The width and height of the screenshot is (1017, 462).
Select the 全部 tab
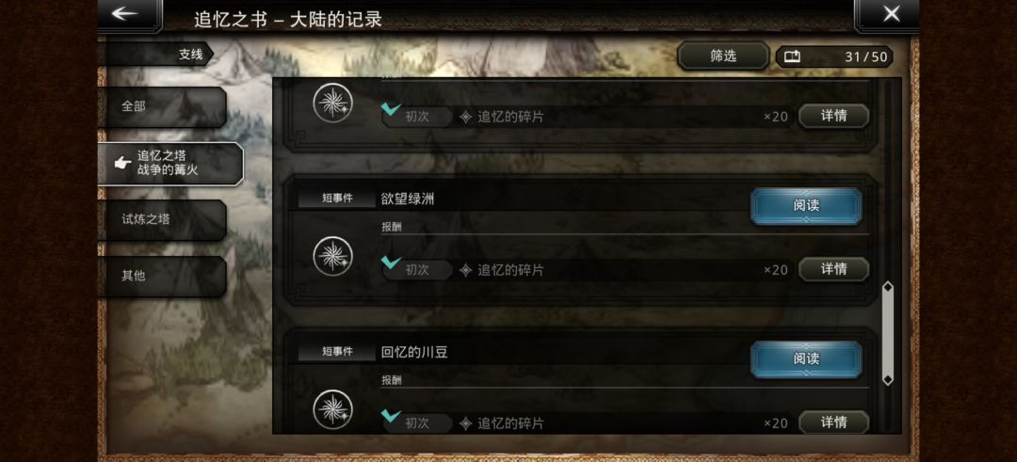(162, 106)
